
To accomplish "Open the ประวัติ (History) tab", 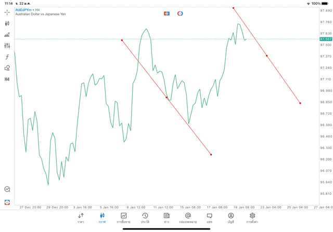I will pyautogui.click(x=145, y=218).
